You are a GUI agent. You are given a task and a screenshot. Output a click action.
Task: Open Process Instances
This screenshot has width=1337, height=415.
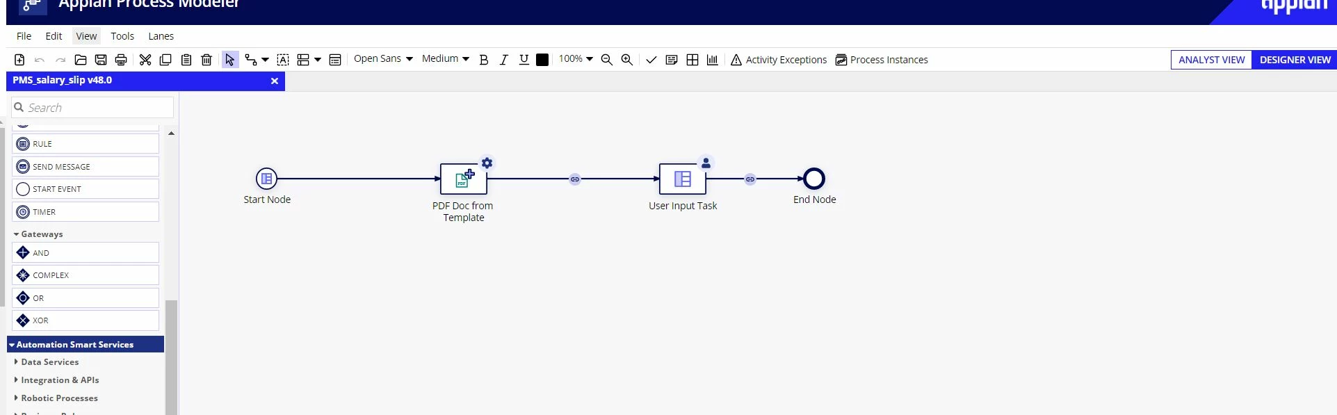pos(882,60)
